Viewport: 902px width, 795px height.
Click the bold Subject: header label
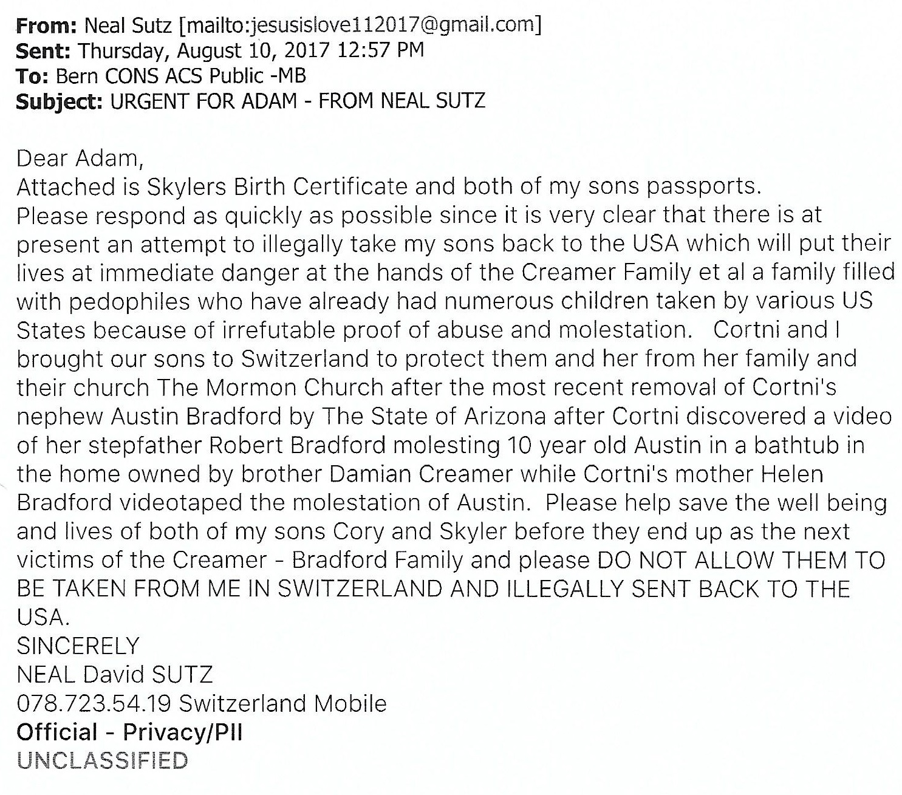[59, 101]
